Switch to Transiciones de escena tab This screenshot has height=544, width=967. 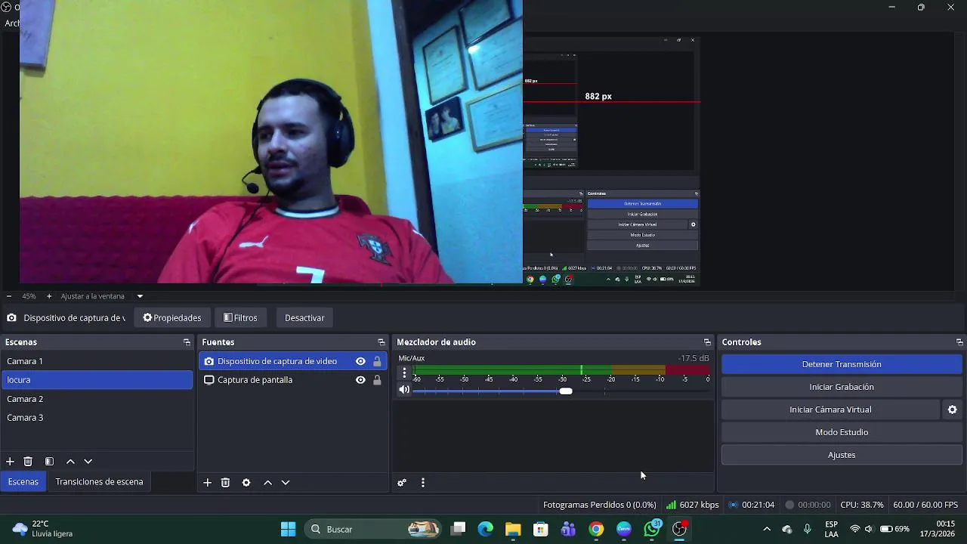pyautogui.click(x=99, y=481)
